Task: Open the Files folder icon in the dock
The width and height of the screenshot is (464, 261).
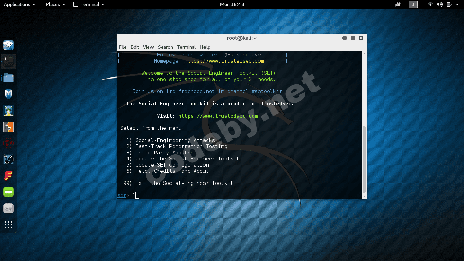Action: click(x=8, y=78)
